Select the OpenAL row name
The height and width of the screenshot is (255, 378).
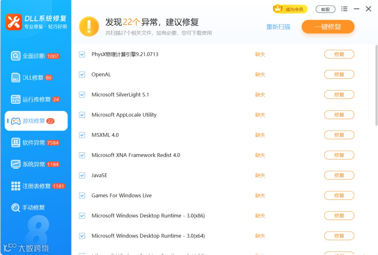[x=101, y=74]
